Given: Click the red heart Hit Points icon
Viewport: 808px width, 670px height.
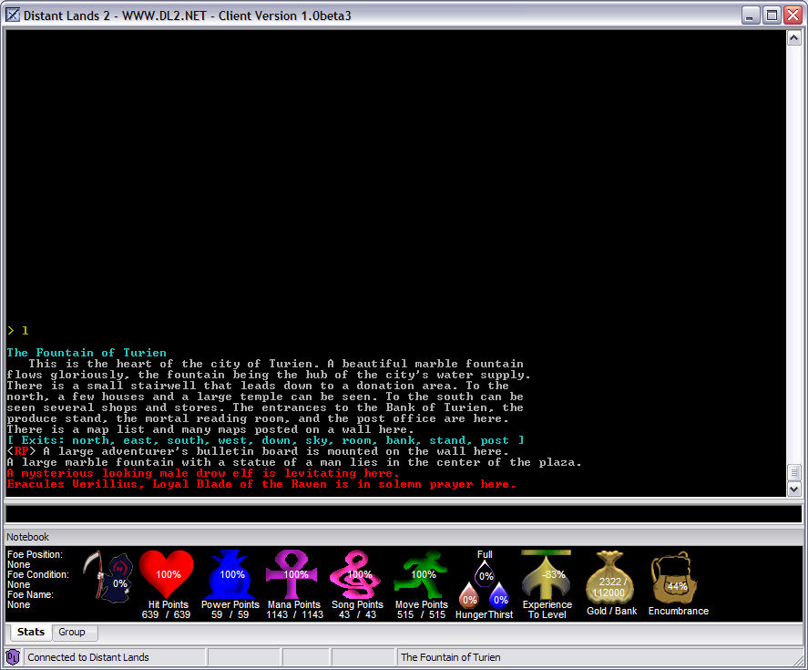Looking at the screenshot, I should [169, 574].
